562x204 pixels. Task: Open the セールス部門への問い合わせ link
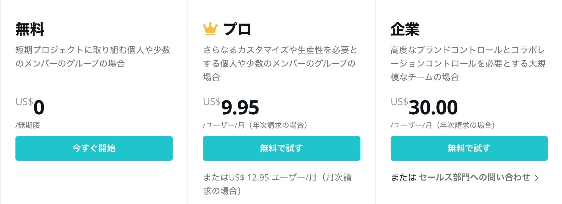coord(474,177)
